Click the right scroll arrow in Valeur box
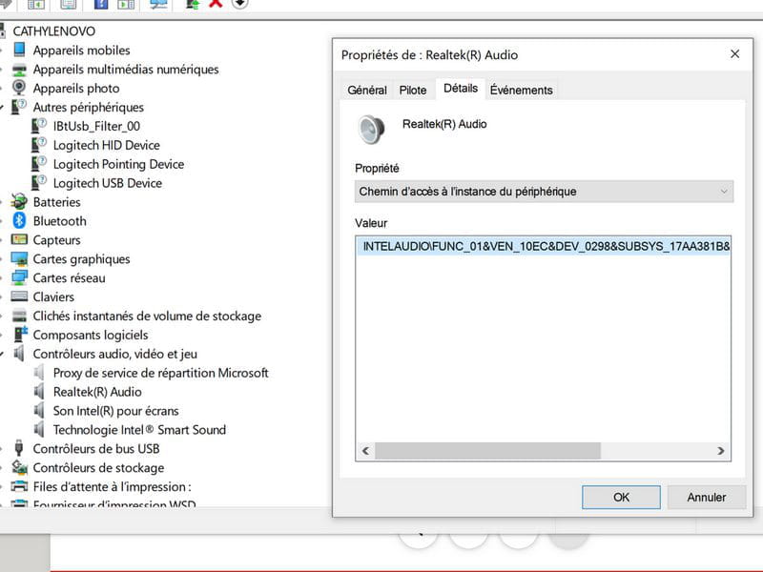The width and height of the screenshot is (763, 572). (x=721, y=451)
